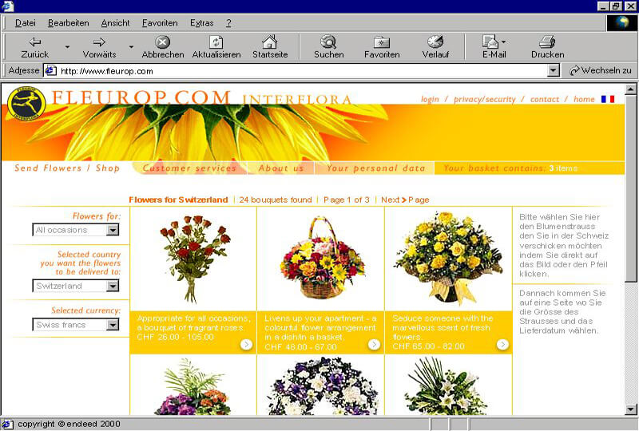Image resolution: width=639 pixels, height=431 pixels.
Task: Click 'CHF 48.00 - 67.00' price text
Action: 301,346
